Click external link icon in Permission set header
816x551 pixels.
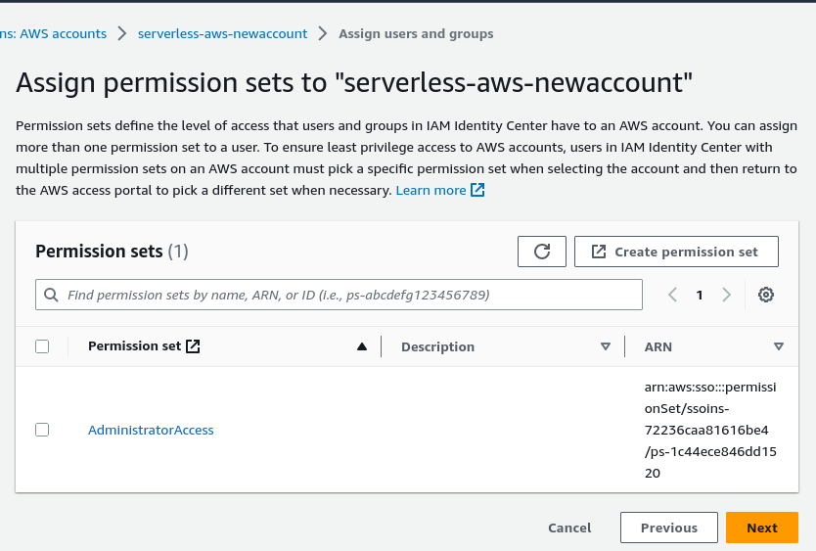pos(193,346)
